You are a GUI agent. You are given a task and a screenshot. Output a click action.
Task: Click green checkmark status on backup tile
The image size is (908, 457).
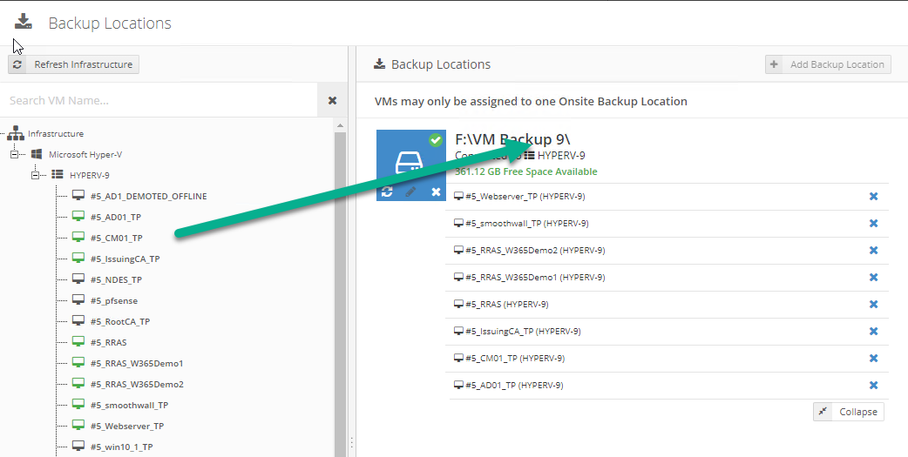click(436, 140)
